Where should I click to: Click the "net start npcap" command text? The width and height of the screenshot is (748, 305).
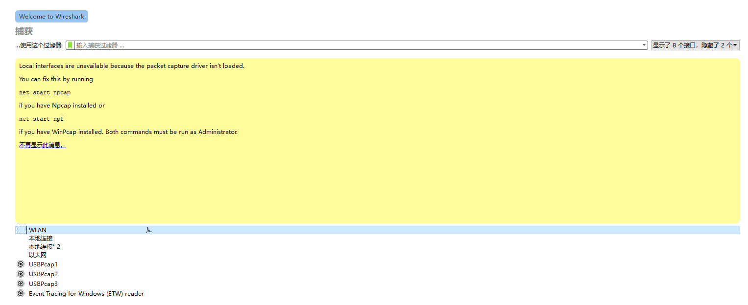pyautogui.click(x=45, y=92)
